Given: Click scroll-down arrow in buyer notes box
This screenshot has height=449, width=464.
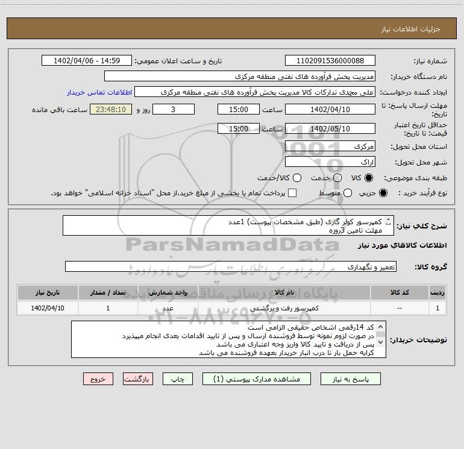Looking at the screenshot, I should coord(381,342).
